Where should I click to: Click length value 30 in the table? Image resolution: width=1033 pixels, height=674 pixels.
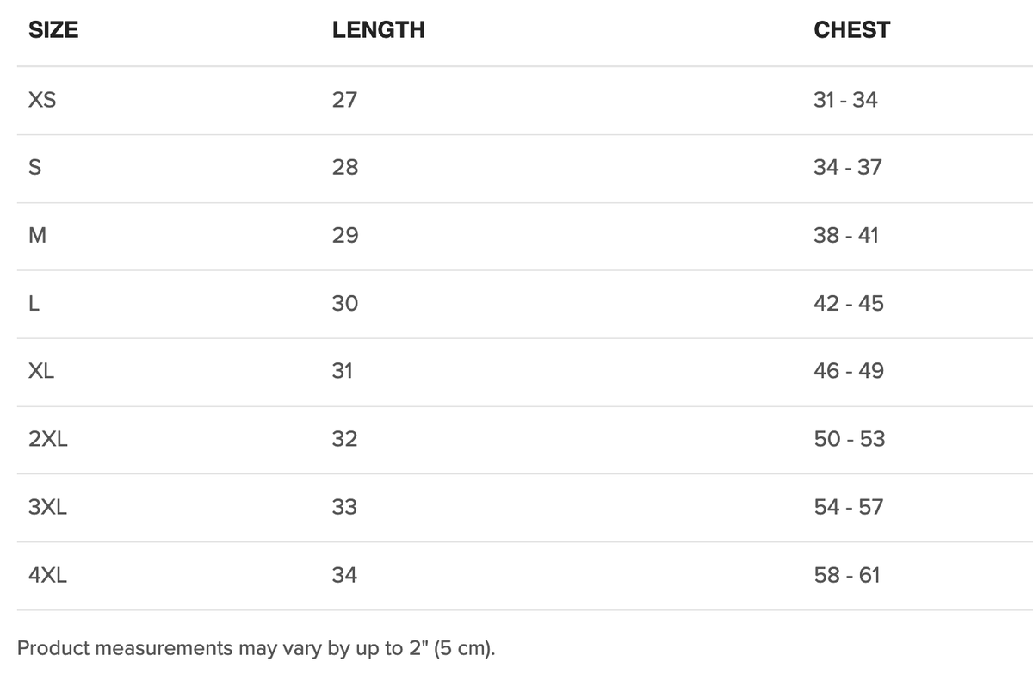tap(344, 304)
